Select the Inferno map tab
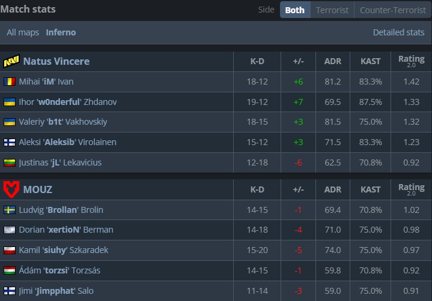432x301 pixels. click(61, 32)
